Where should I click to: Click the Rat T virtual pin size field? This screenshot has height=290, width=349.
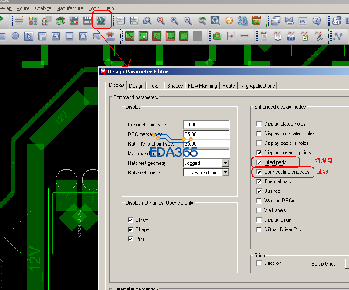pyautogui.click(x=206, y=144)
